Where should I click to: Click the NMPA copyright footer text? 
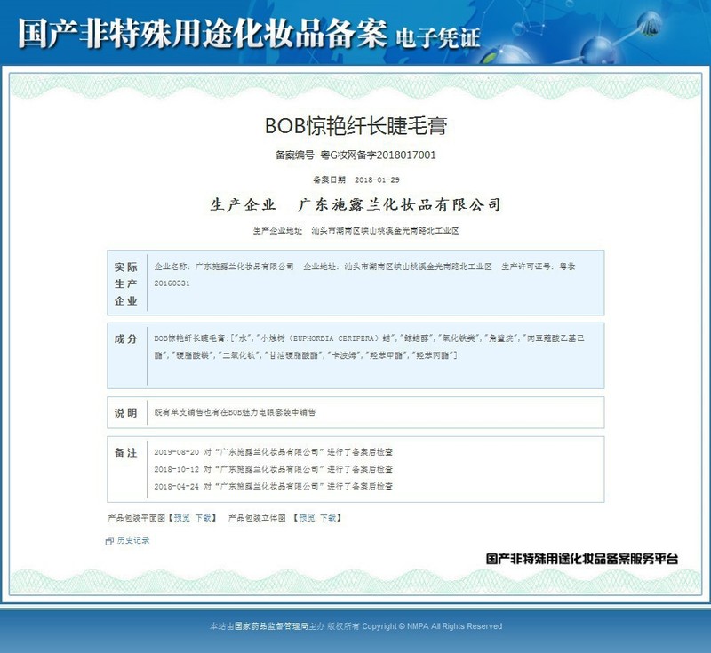[356, 626]
